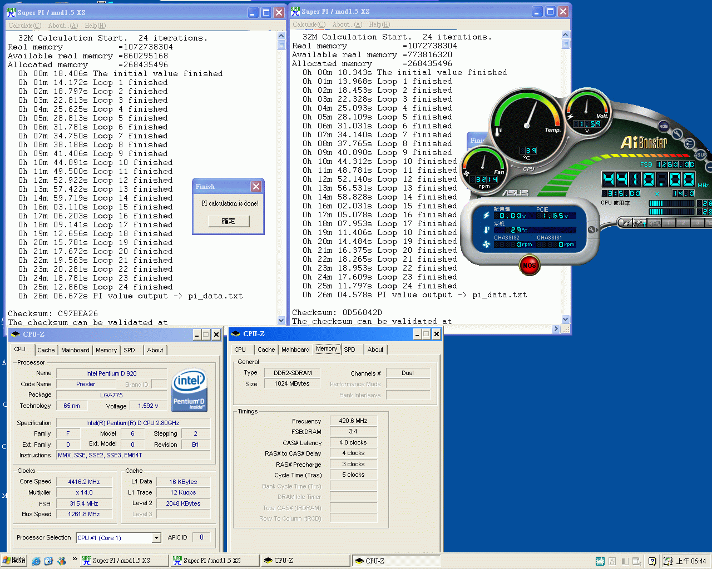Click the ASUS round icon in AiBooster
The width and height of the screenshot is (712, 569).
pyautogui.click(x=700, y=154)
